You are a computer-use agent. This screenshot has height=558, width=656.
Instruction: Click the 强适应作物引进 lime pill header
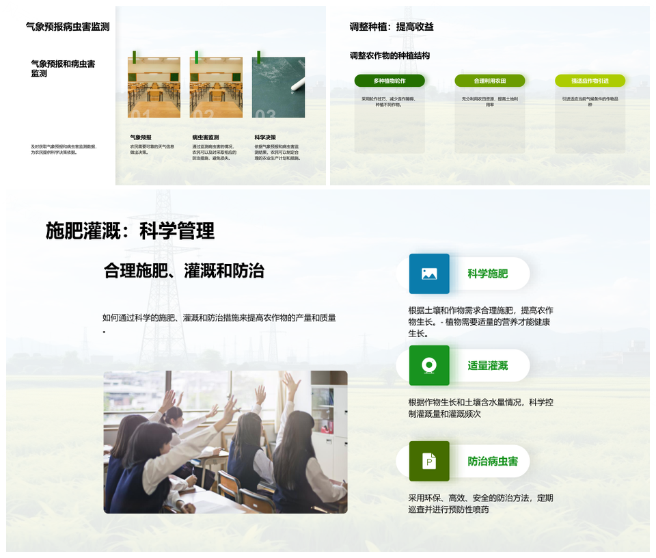590,81
